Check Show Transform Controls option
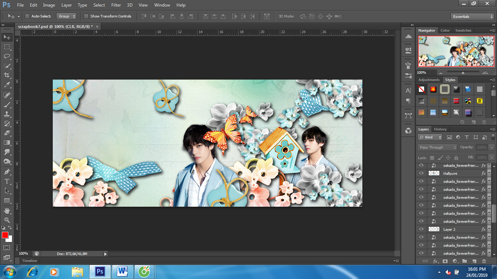This screenshot has height=279, width=497. tap(86, 16)
